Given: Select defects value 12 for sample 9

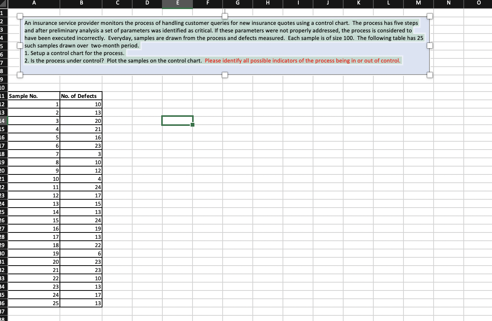Looking at the screenshot, I should tap(81, 171).
